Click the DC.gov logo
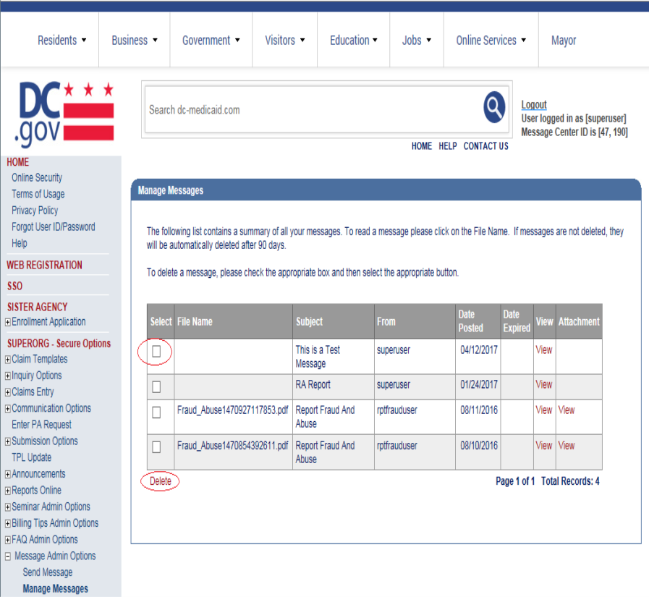This screenshot has height=597, width=649. pos(65,112)
